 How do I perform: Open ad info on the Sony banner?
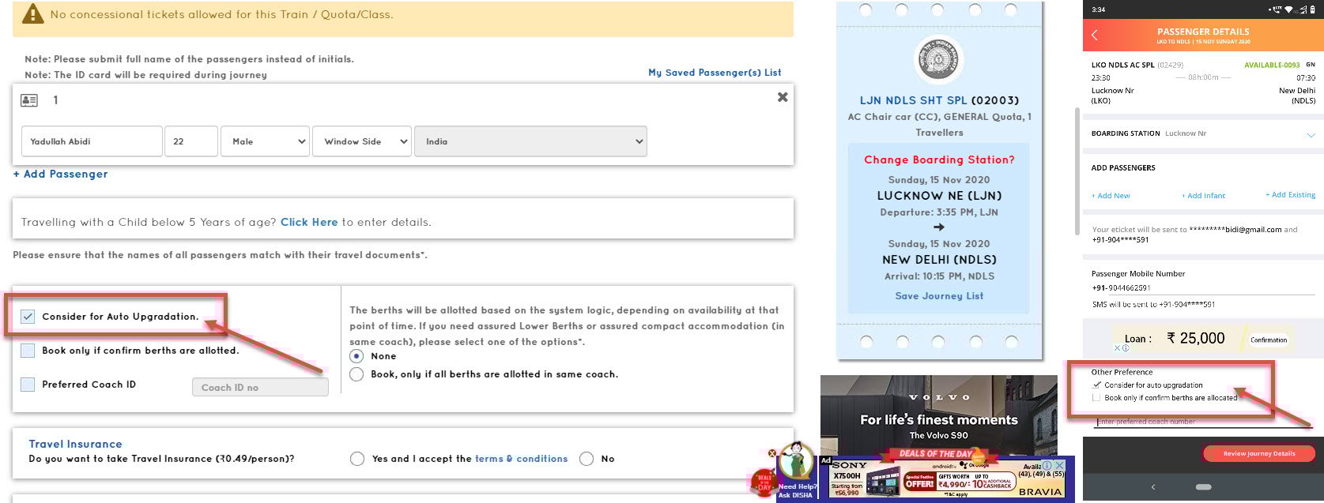tap(1048, 466)
